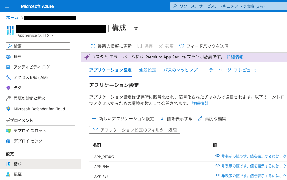Reveal the APP_KEY hidden value
This screenshot has width=287, height=180.
coord(218,175)
